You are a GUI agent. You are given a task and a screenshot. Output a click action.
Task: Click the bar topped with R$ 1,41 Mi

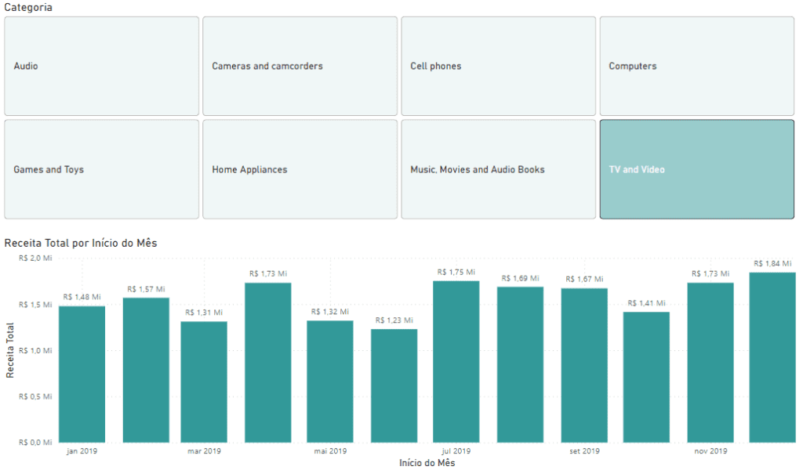click(646, 378)
